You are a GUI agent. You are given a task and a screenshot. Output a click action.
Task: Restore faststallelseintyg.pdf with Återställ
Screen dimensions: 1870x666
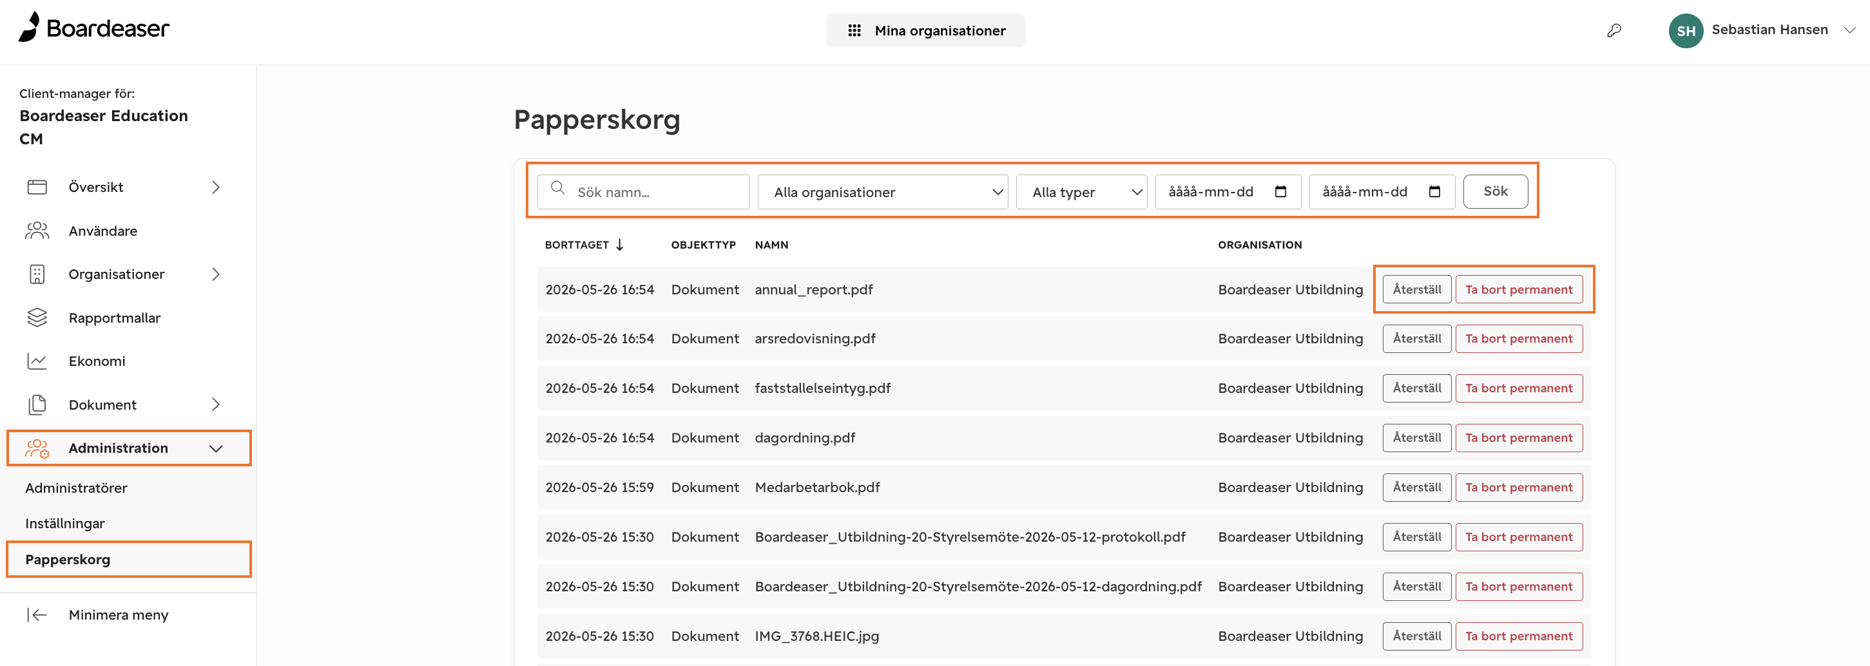[1417, 388]
